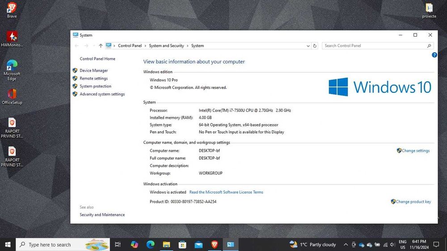
Task: Open weather widget showing Partly cloudy
Action: pyautogui.click(x=312, y=244)
